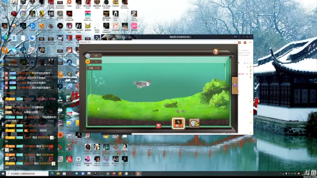Open the Hollow Knight desktop shortcut
This screenshot has height=178, width=317.
(60, 38)
